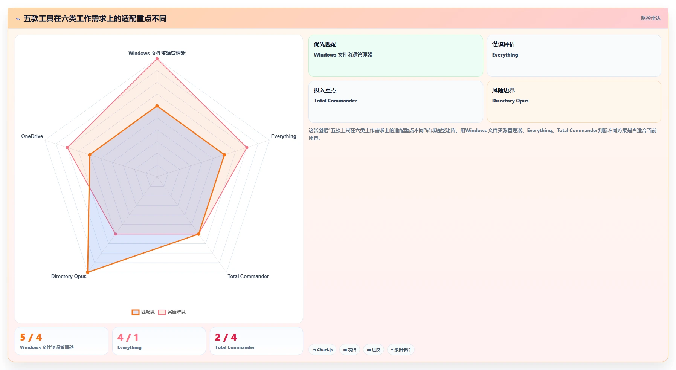The width and height of the screenshot is (676, 370).
Task: Click the data point on the Total Commander axis
Action: [x=198, y=234]
